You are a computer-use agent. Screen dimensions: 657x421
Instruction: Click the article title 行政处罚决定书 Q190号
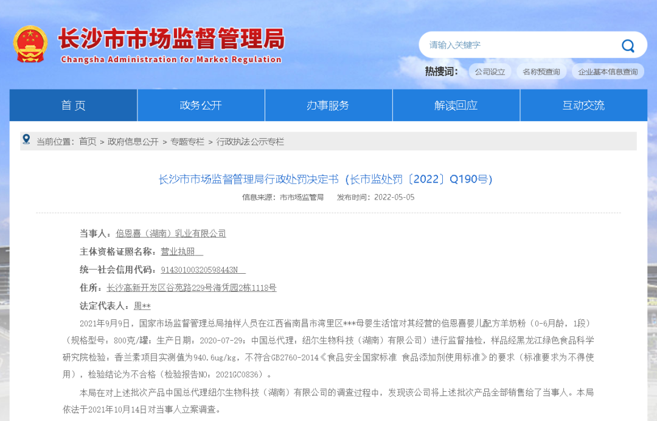[325, 179]
